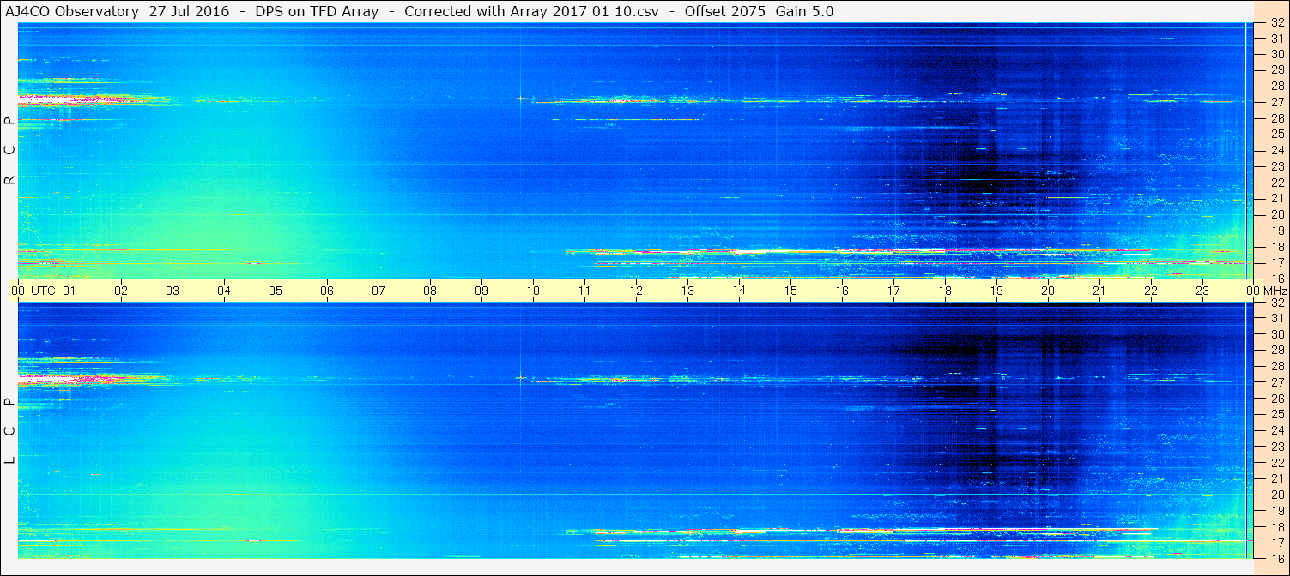Click the 21 hour label on UTC time axis

tap(1099, 291)
